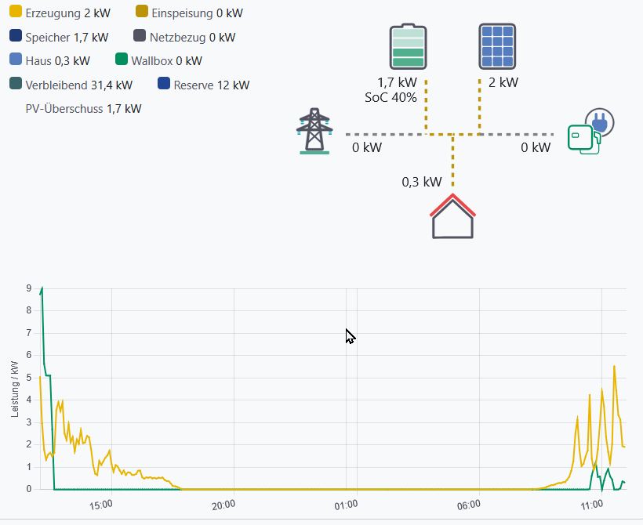The image size is (643, 525).
Task: Click the solar panel icon
Action: pos(497,47)
